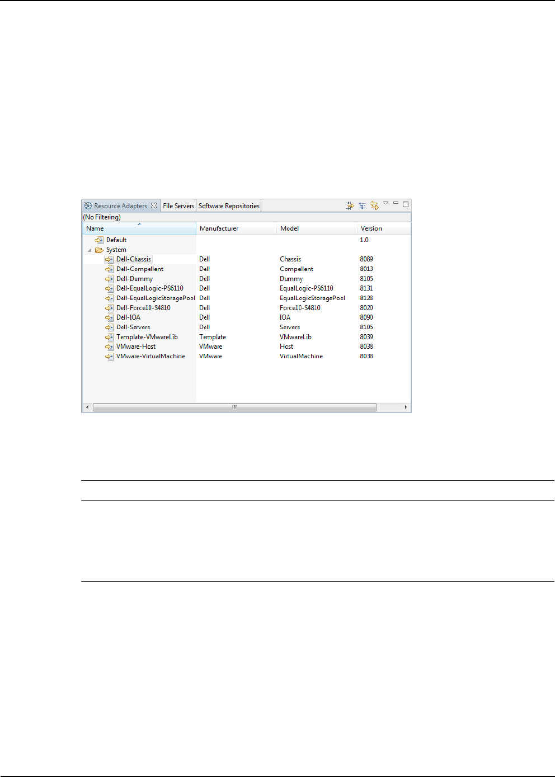Select the Dell-Chassis adapter
The height and width of the screenshot is (777, 555).
coord(133,259)
